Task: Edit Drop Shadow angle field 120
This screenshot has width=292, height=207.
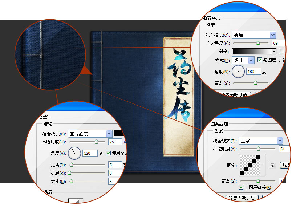Action: pyautogui.click(x=90, y=153)
